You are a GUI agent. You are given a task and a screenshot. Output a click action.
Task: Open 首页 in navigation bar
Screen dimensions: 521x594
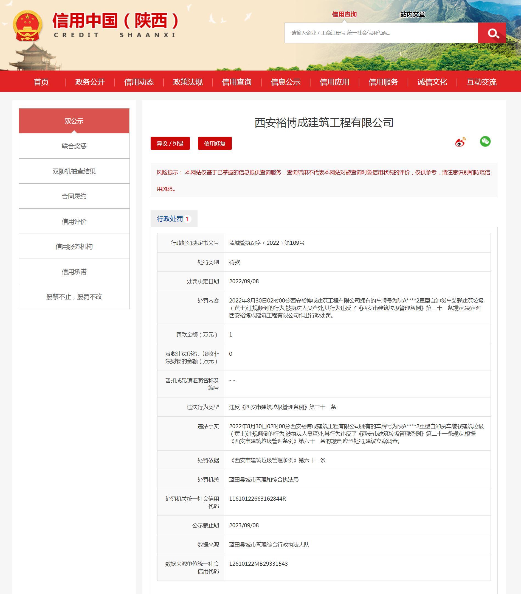41,82
